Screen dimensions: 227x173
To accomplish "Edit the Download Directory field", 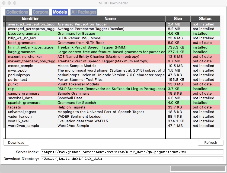I will click(x=132, y=159).
